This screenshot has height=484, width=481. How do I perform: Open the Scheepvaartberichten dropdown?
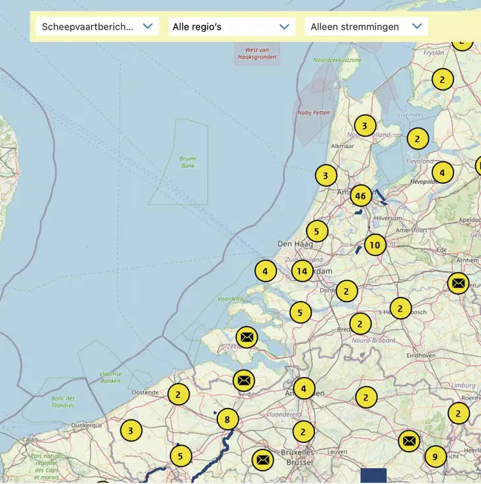coord(97,26)
